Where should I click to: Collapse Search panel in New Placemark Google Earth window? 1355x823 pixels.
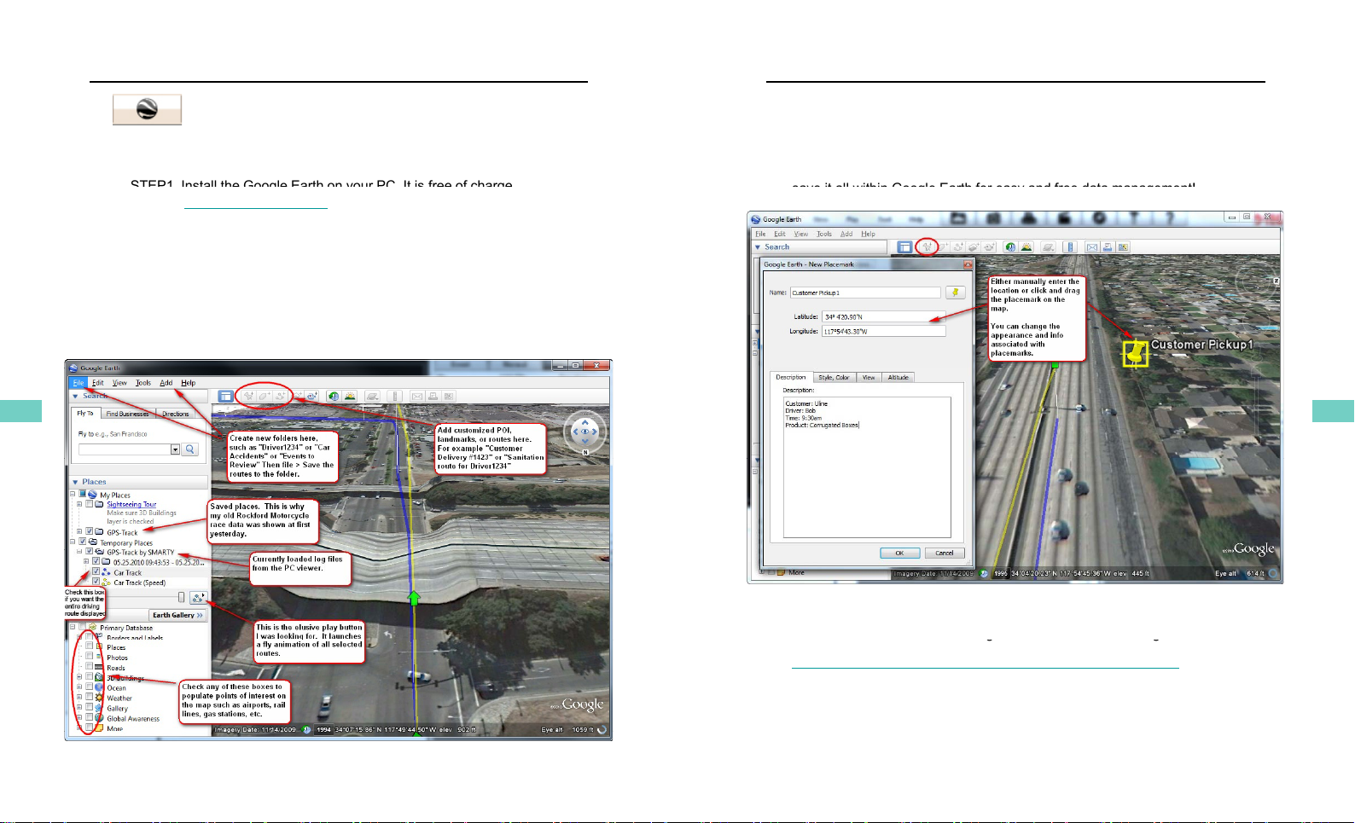(758, 247)
